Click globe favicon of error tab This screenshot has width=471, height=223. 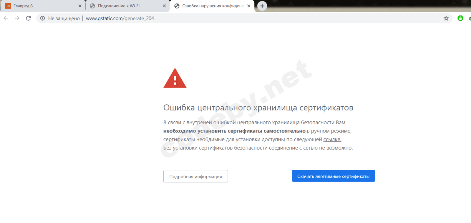tap(177, 6)
